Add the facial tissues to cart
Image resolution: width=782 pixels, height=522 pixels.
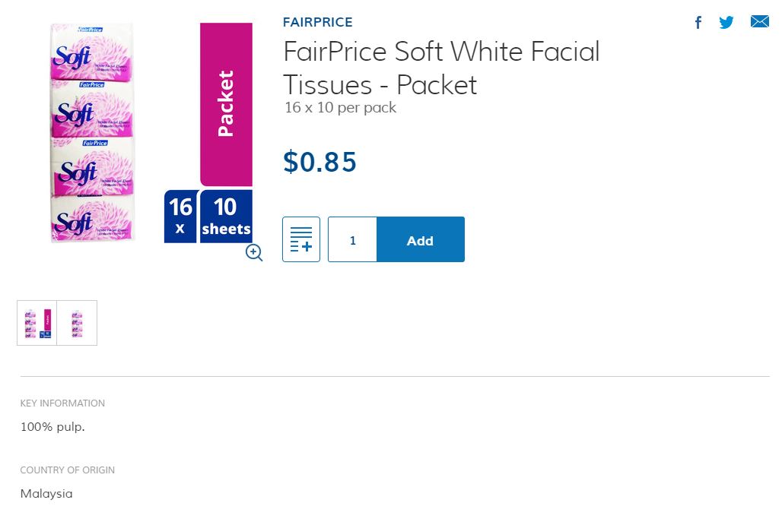pos(420,239)
